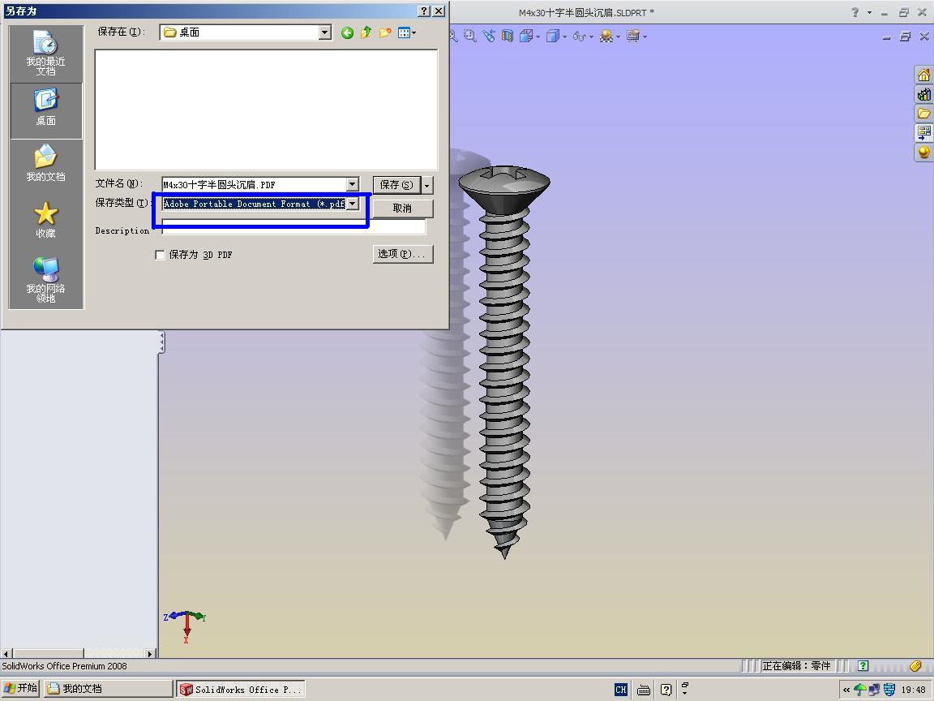Expand the 文件名 filename dropdown arrow
Viewport: 934px width, 701px height.
352,184
